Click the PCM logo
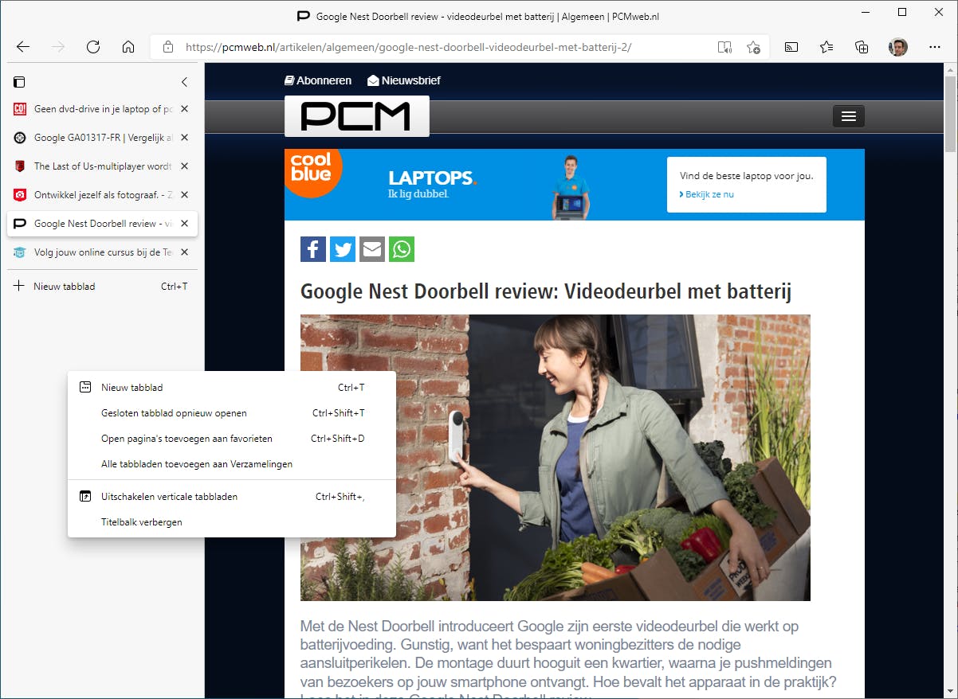Viewport: 958px width, 699px height. point(356,116)
